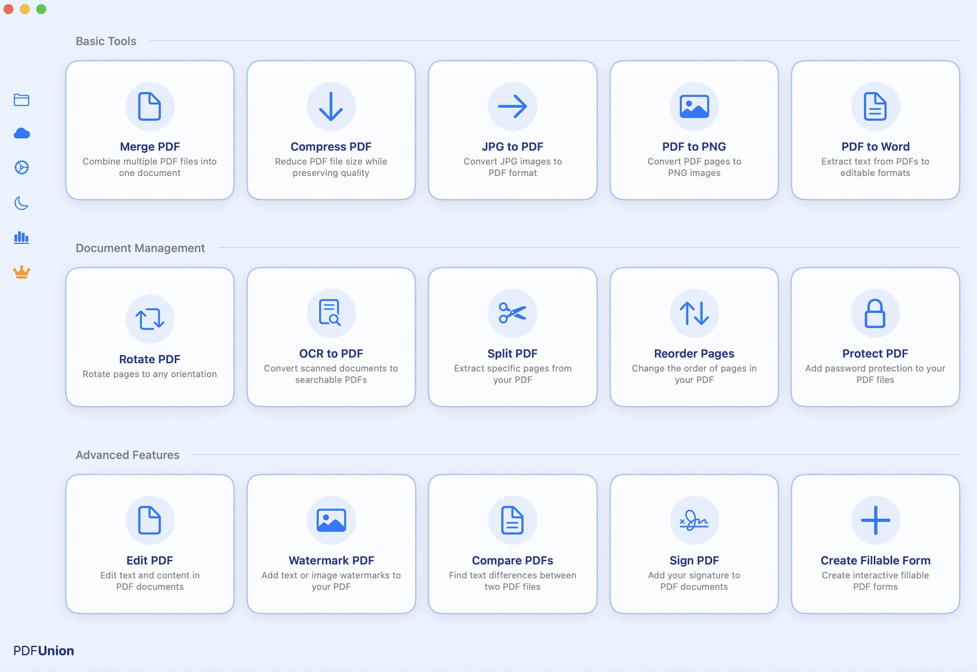Screen dimensions: 977x672
Task: Open the Edit PDF title
Action: pyautogui.click(x=150, y=560)
